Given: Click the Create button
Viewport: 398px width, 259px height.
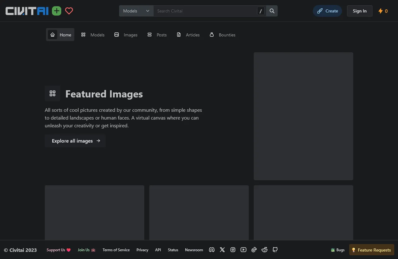Looking at the screenshot, I should (x=327, y=11).
